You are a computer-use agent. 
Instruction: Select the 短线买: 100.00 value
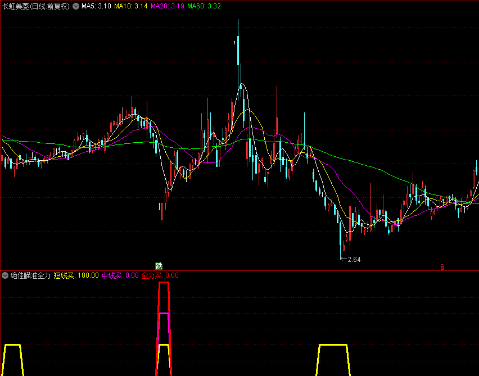[x=76, y=275]
